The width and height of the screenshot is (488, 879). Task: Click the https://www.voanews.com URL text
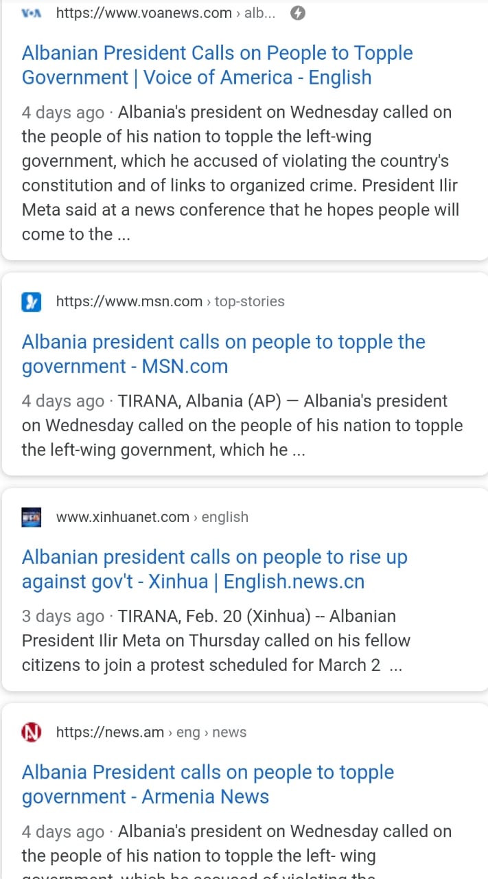coord(143,13)
